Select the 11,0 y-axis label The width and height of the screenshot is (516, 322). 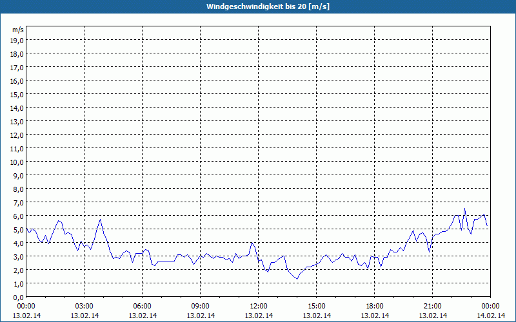click(17, 149)
